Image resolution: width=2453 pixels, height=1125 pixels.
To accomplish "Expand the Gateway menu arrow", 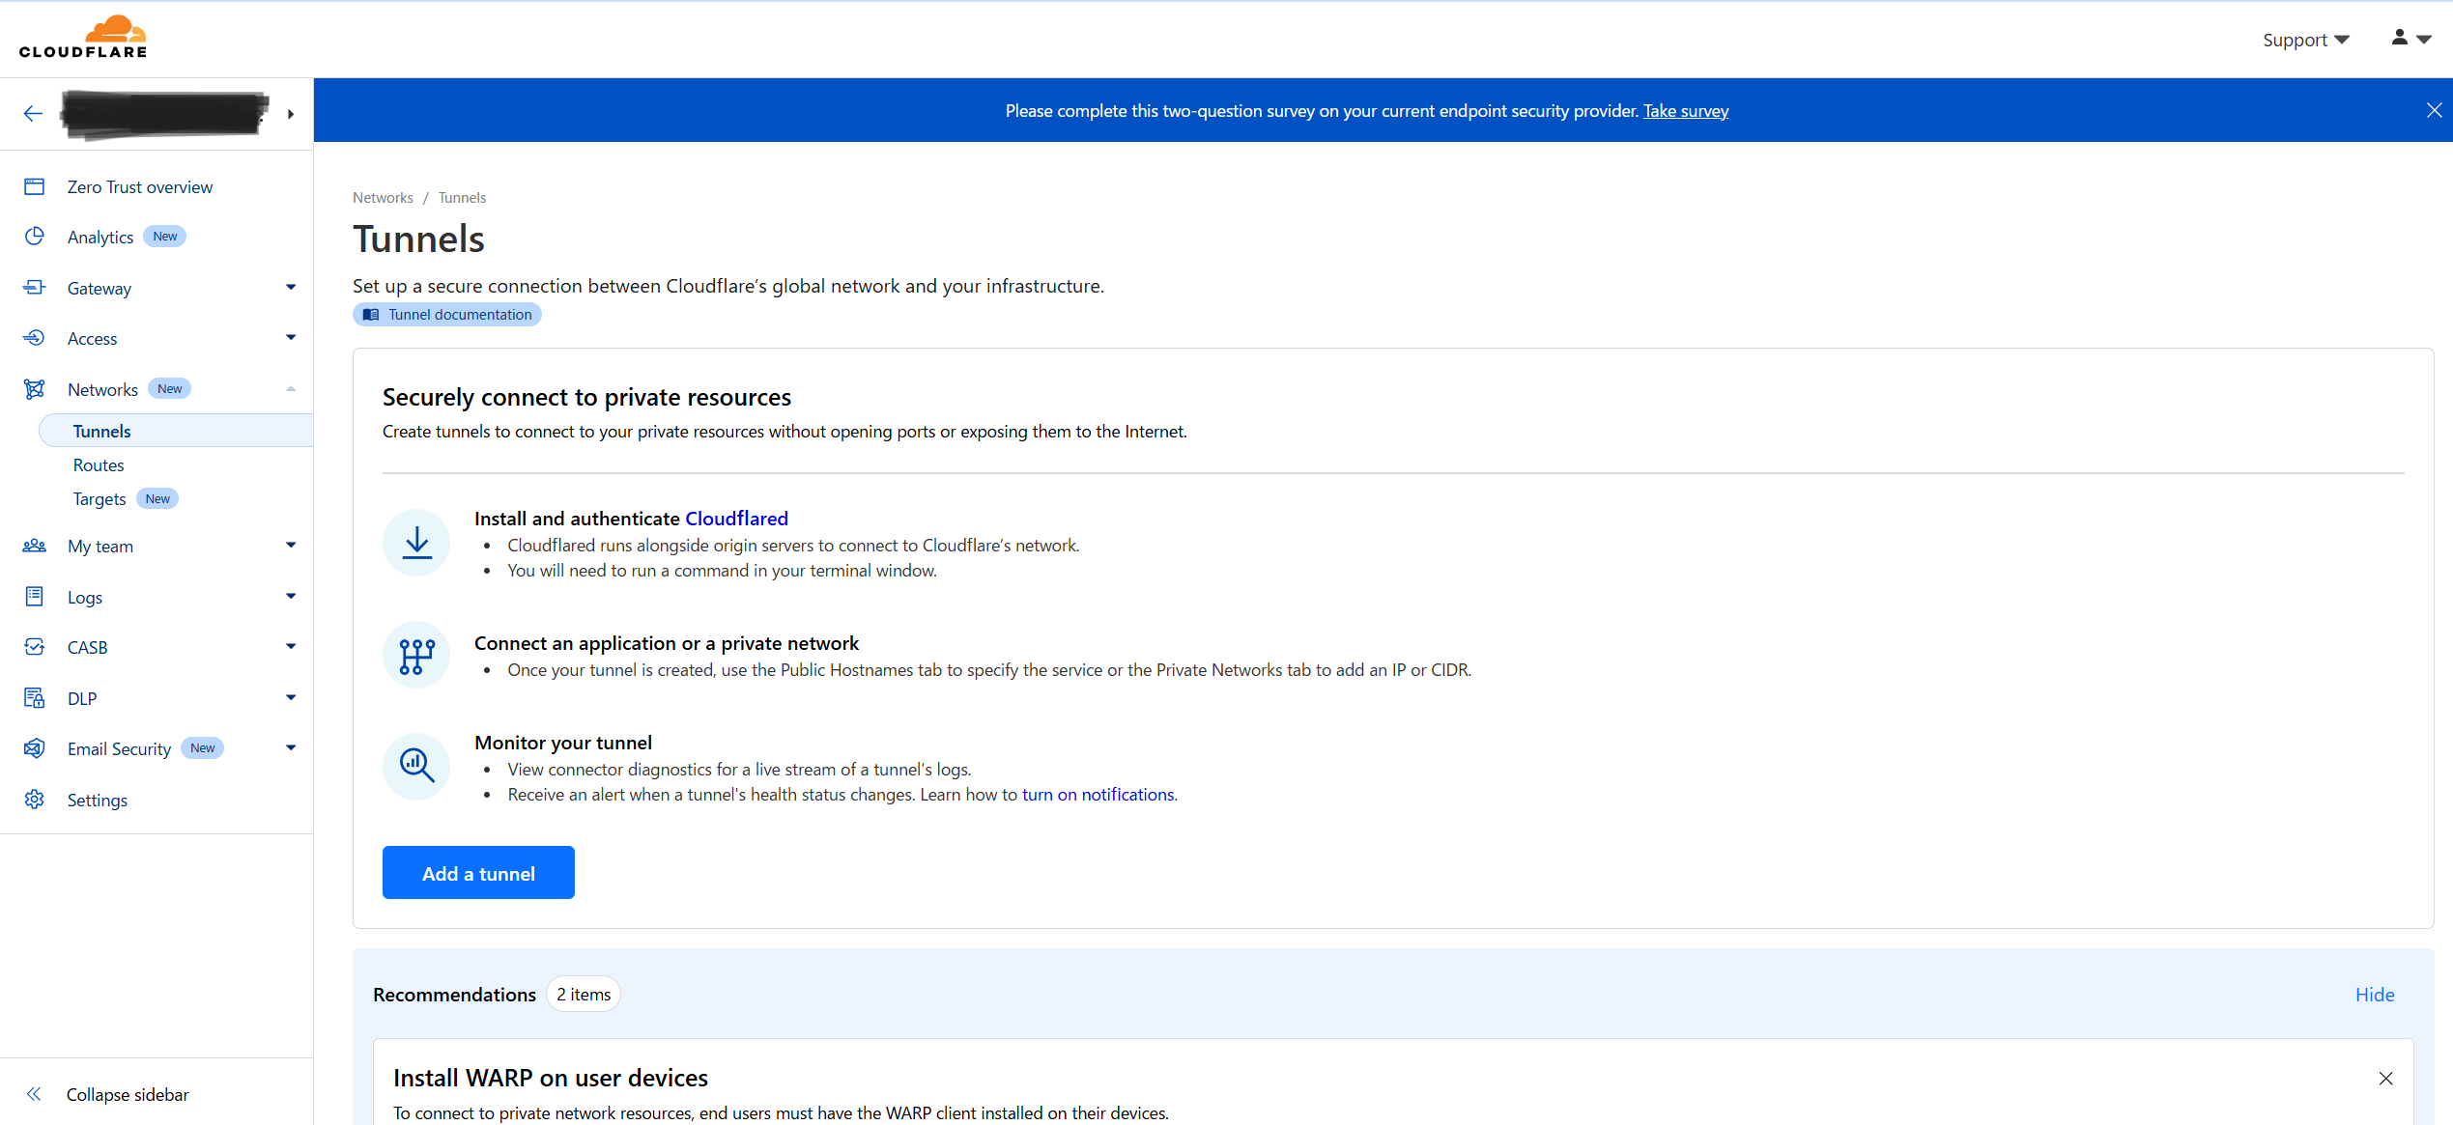I will [x=291, y=288].
